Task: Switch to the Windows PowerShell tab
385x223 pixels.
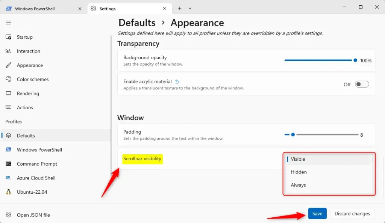Action: [x=44, y=9]
